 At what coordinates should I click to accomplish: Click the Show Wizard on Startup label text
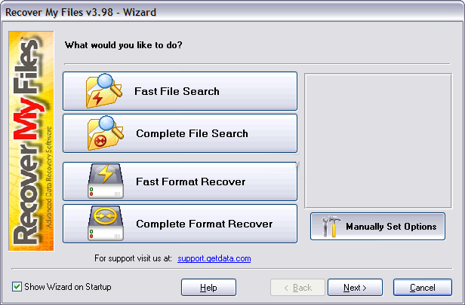[x=68, y=287]
